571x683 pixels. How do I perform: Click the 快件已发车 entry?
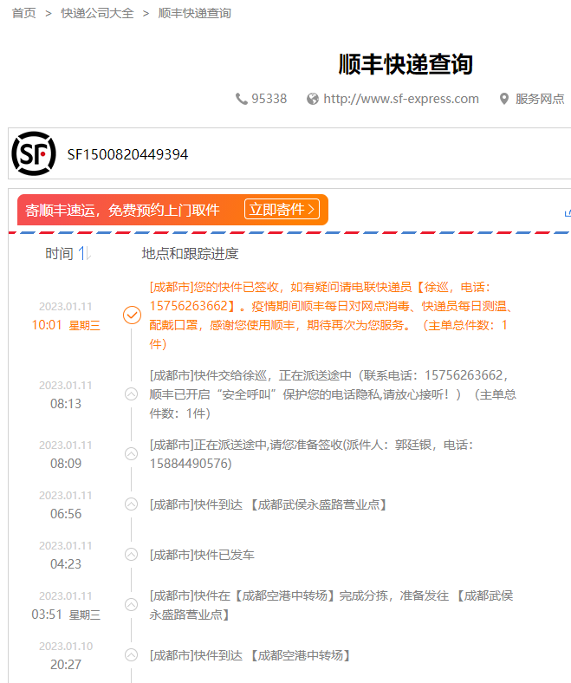coord(202,555)
